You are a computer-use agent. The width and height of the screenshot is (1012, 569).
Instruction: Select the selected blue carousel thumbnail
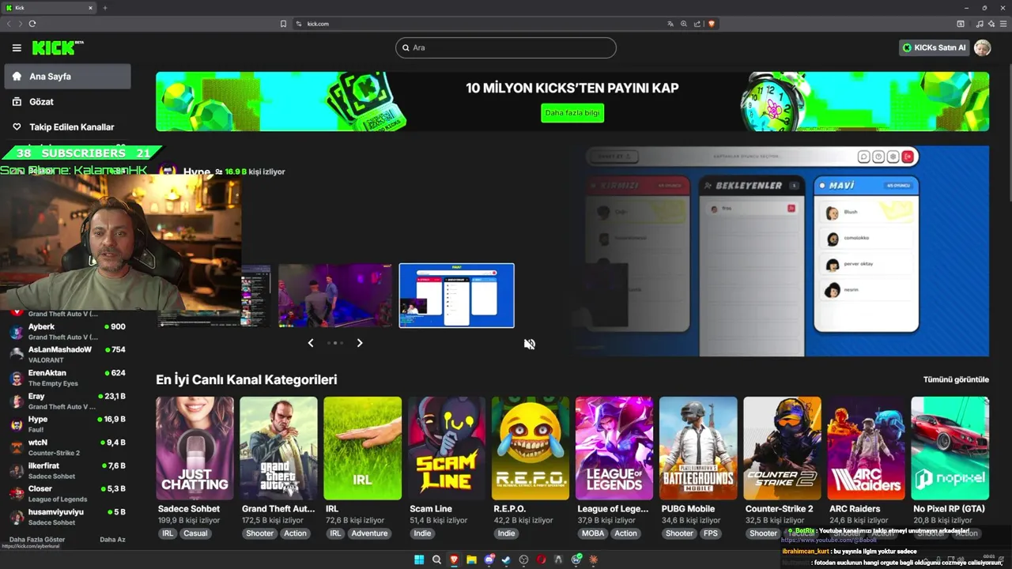(456, 296)
